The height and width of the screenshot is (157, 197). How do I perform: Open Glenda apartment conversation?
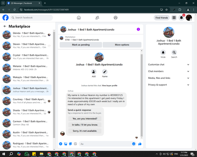pos(26,35)
